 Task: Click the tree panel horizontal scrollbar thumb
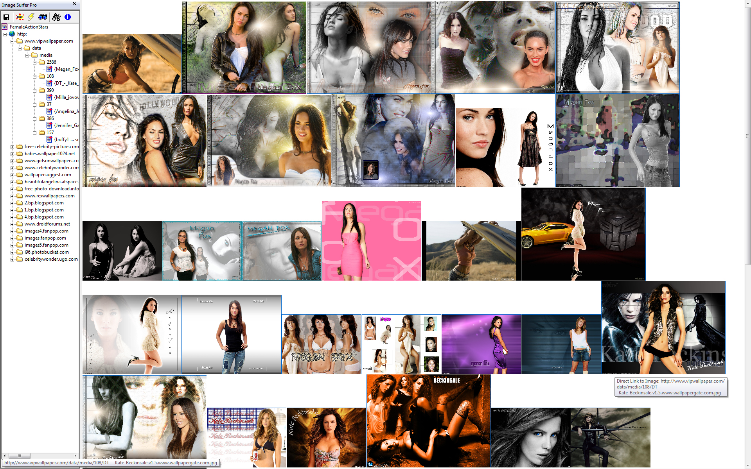click(19, 456)
